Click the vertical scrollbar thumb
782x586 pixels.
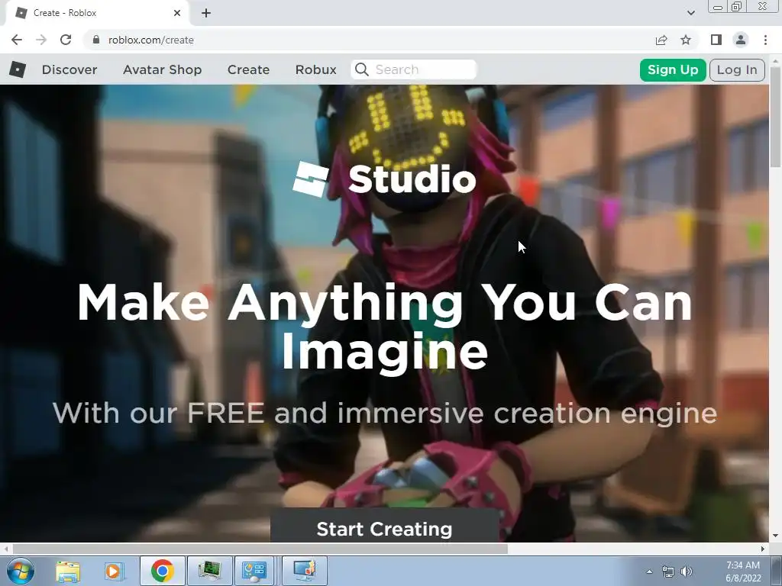(x=776, y=117)
